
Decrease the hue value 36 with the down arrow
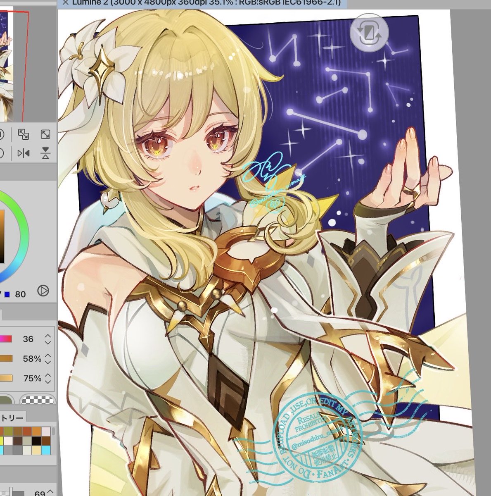pos(48,343)
